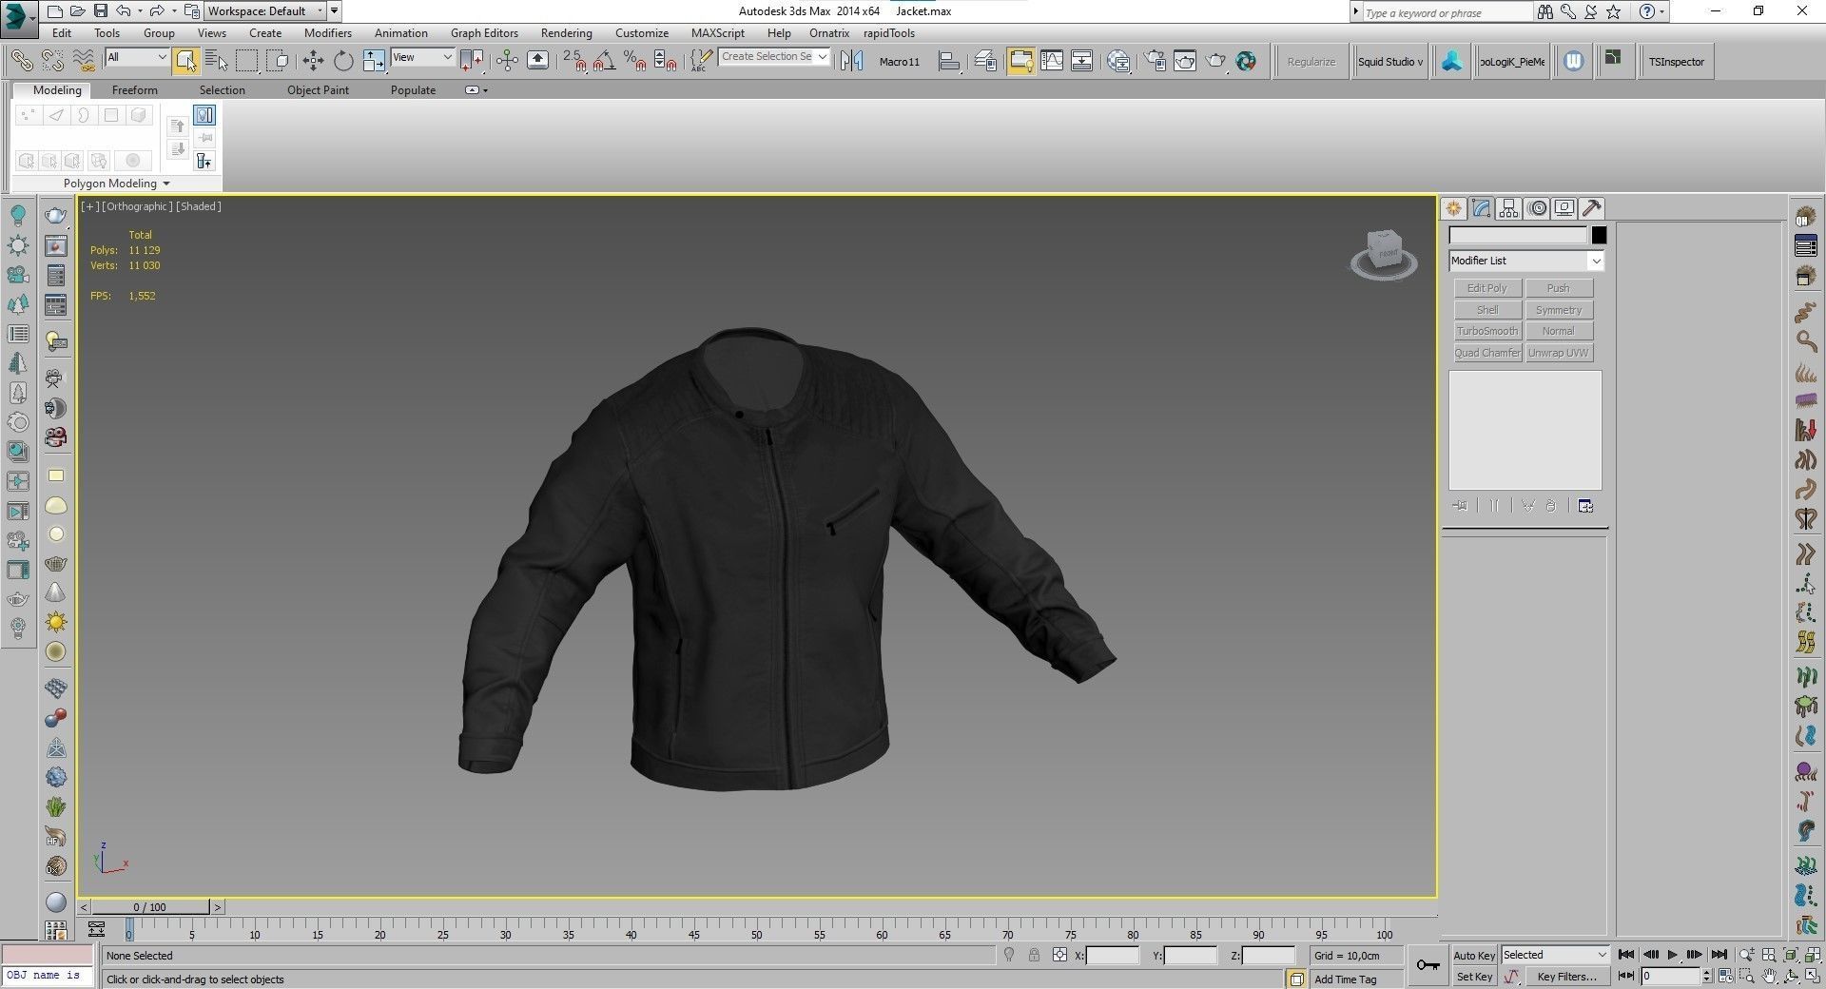Click the Link selection chain icon
The height and width of the screenshot is (989, 1826).
(x=22, y=62)
